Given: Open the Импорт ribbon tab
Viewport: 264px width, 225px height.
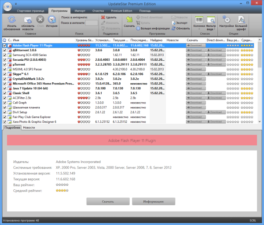Looking at the screenshot, I should point(80,11).
